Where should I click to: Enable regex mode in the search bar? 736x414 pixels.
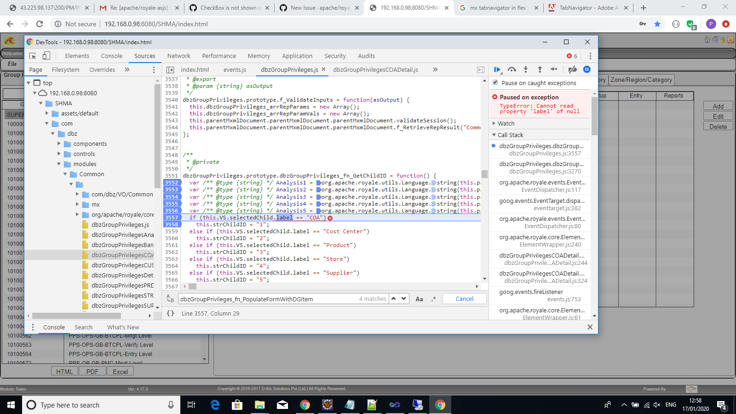(x=433, y=299)
